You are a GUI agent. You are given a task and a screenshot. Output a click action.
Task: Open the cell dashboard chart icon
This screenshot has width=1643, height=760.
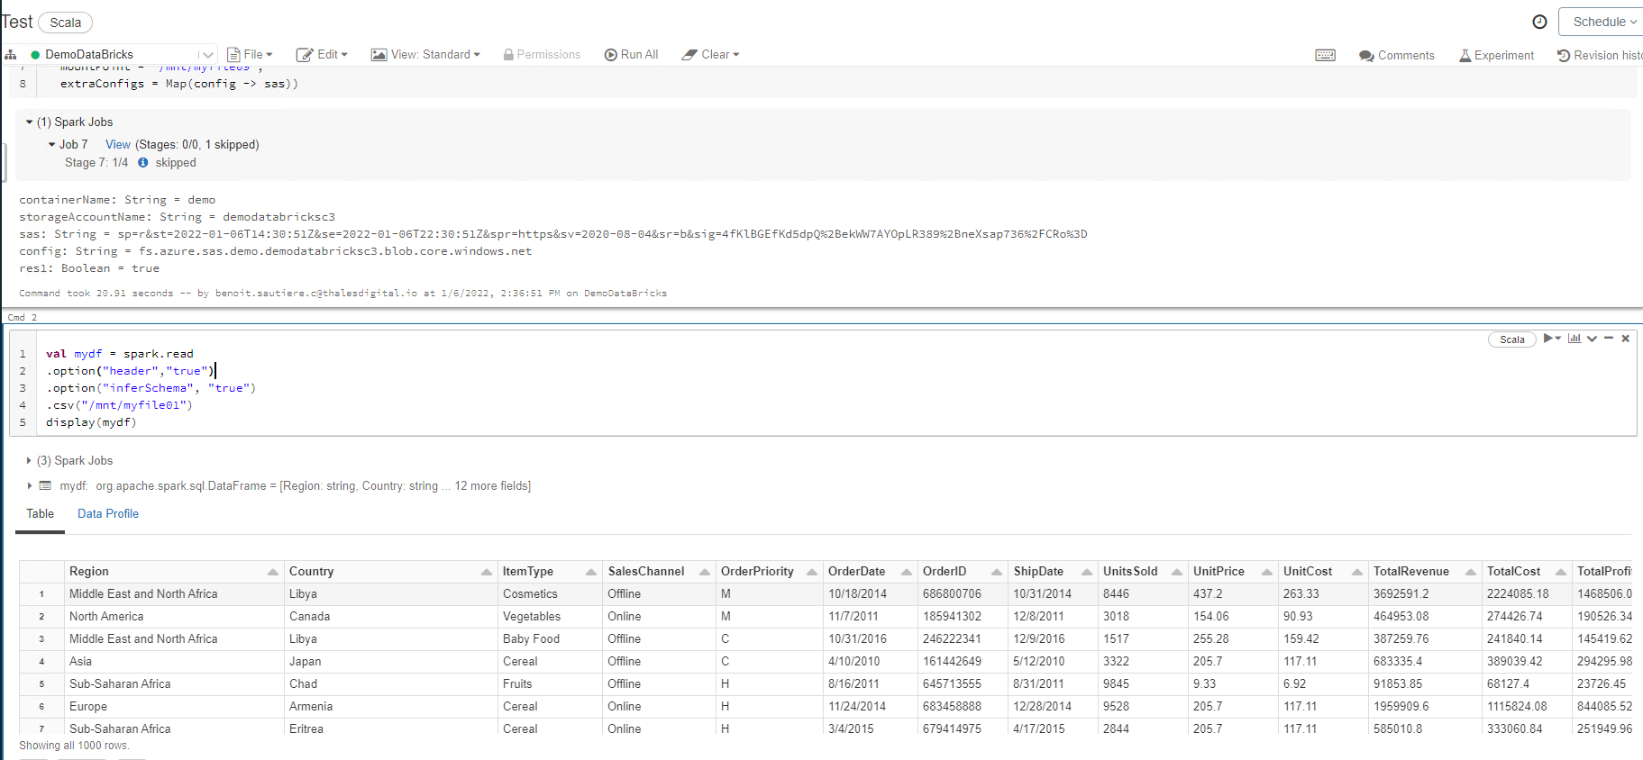click(1574, 339)
